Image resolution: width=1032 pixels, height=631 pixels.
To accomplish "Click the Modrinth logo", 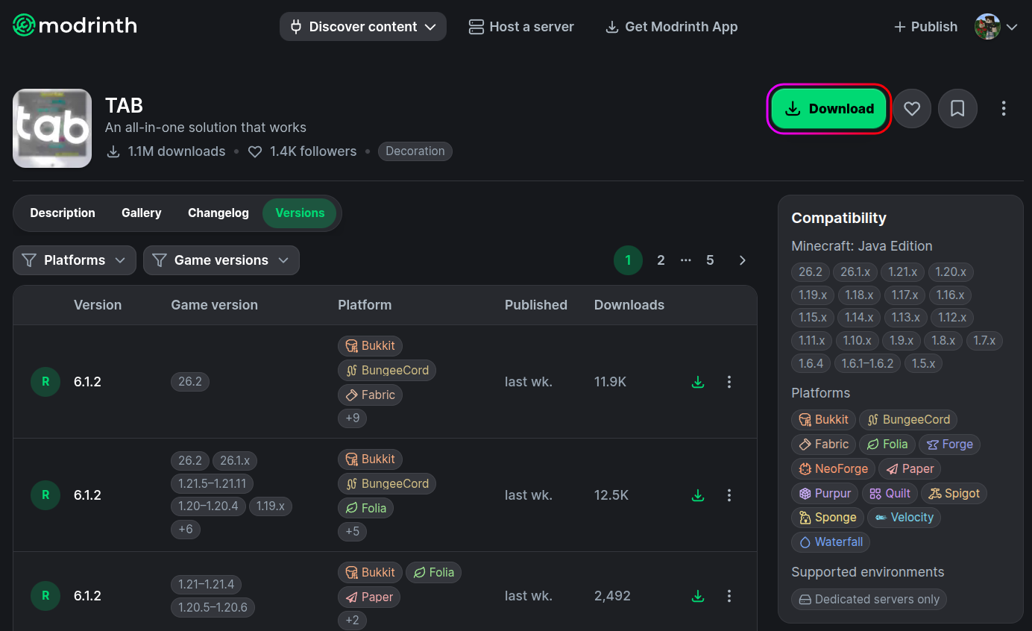I will coord(75,26).
